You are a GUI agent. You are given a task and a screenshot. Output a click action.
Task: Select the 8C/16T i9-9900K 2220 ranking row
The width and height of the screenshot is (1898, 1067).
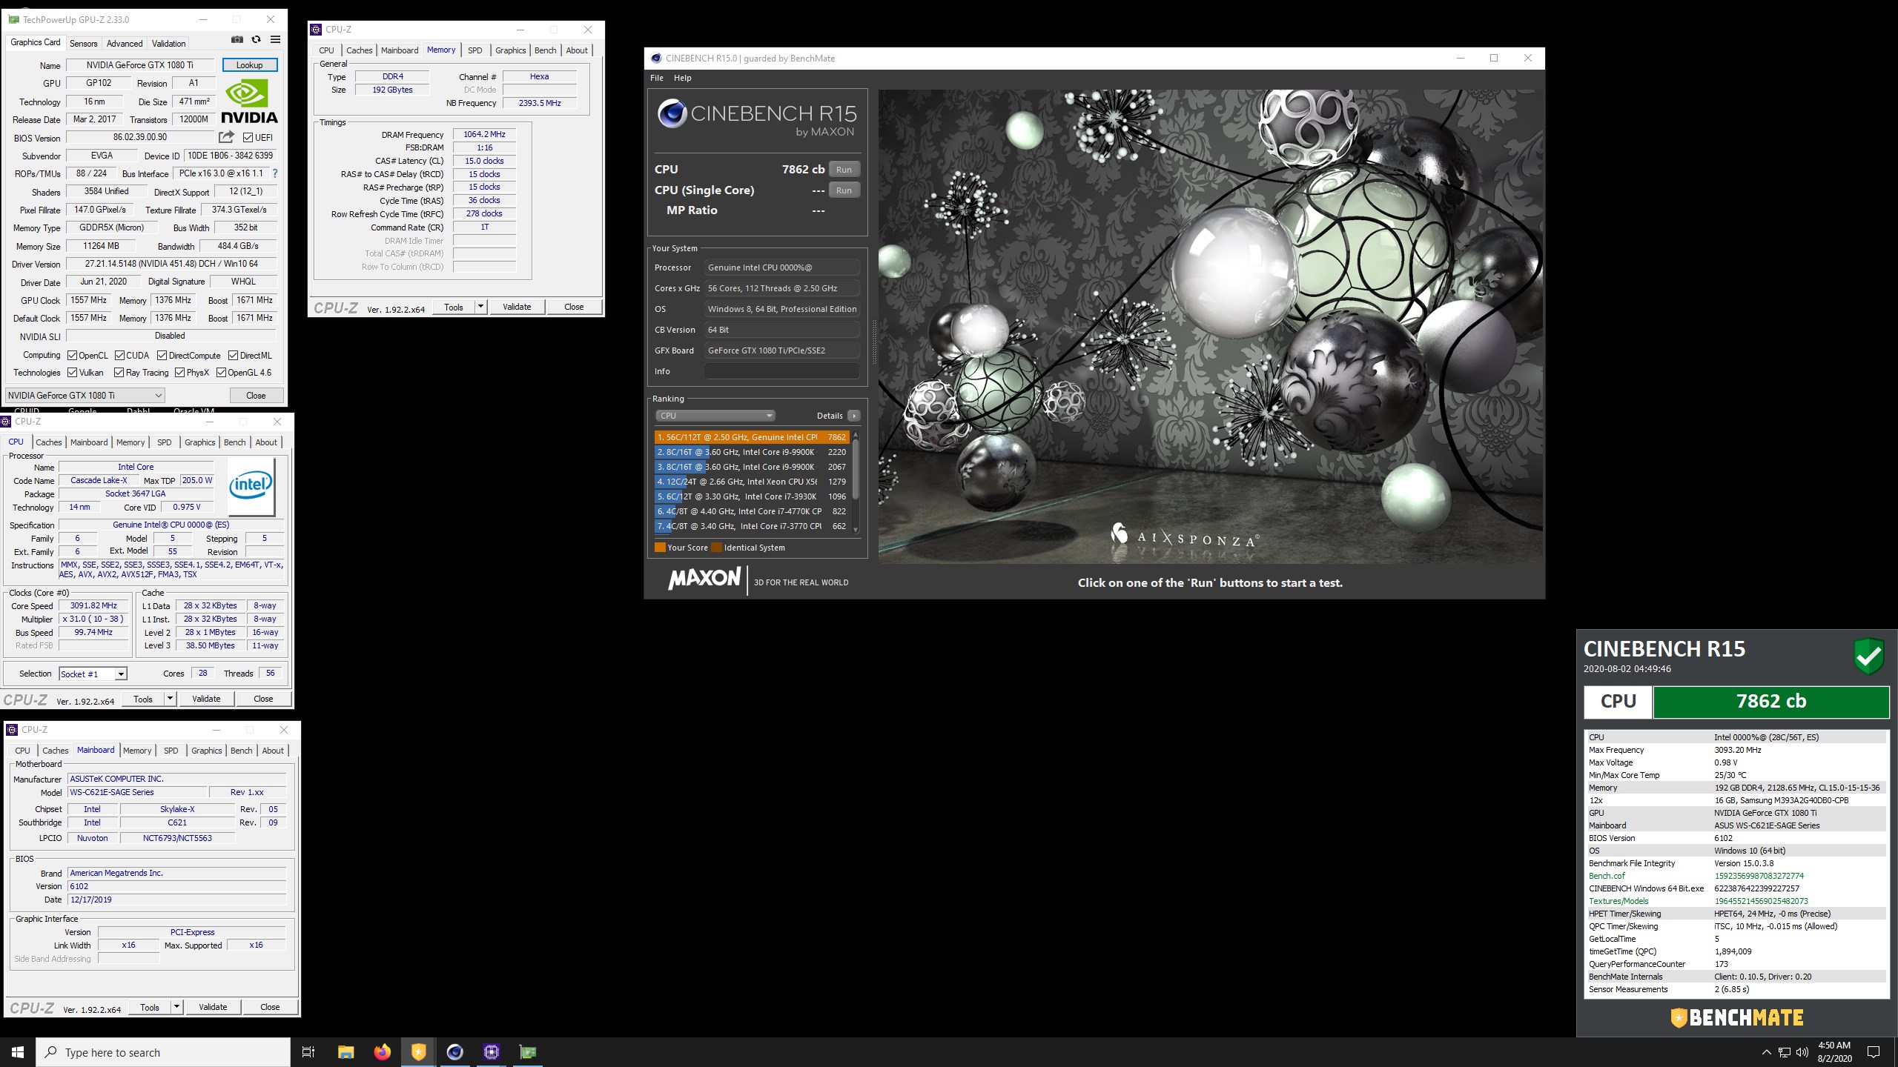[x=752, y=452]
